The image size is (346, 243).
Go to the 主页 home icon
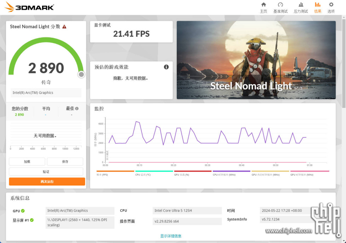point(263,5)
